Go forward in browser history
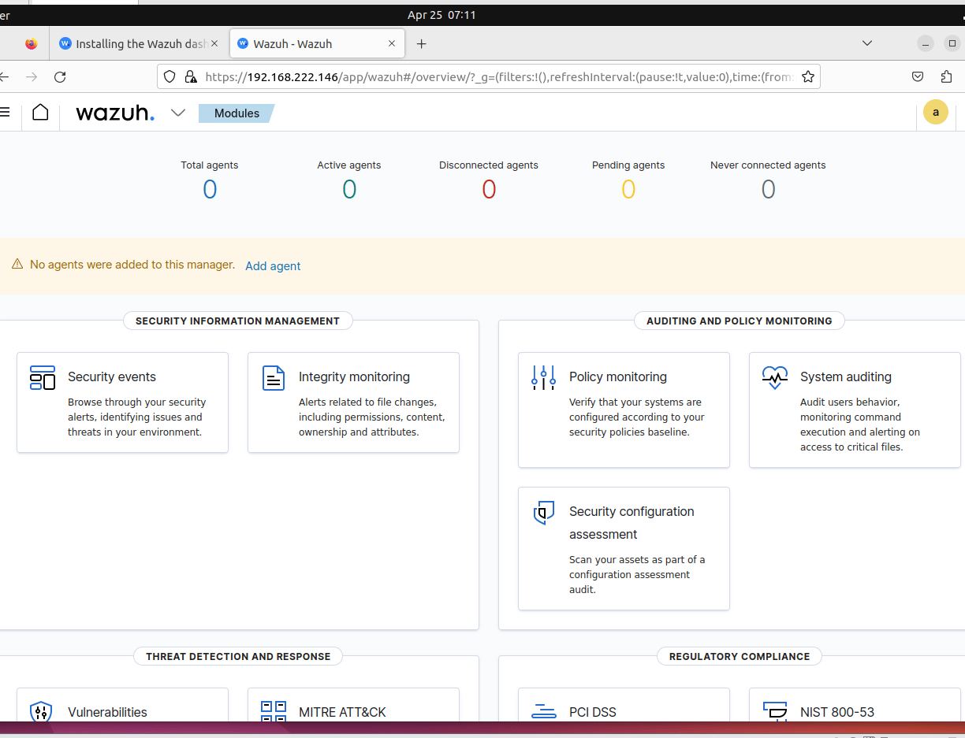The image size is (965, 738). pyautogui.click(x=32, y=76)
